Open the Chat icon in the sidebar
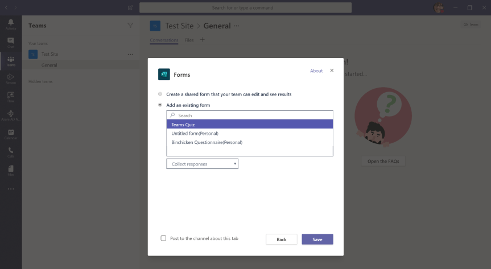 11,42
